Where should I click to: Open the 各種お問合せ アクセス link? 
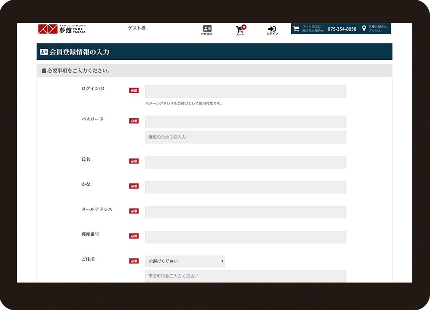pyautogui.click(x=377, y=29)
